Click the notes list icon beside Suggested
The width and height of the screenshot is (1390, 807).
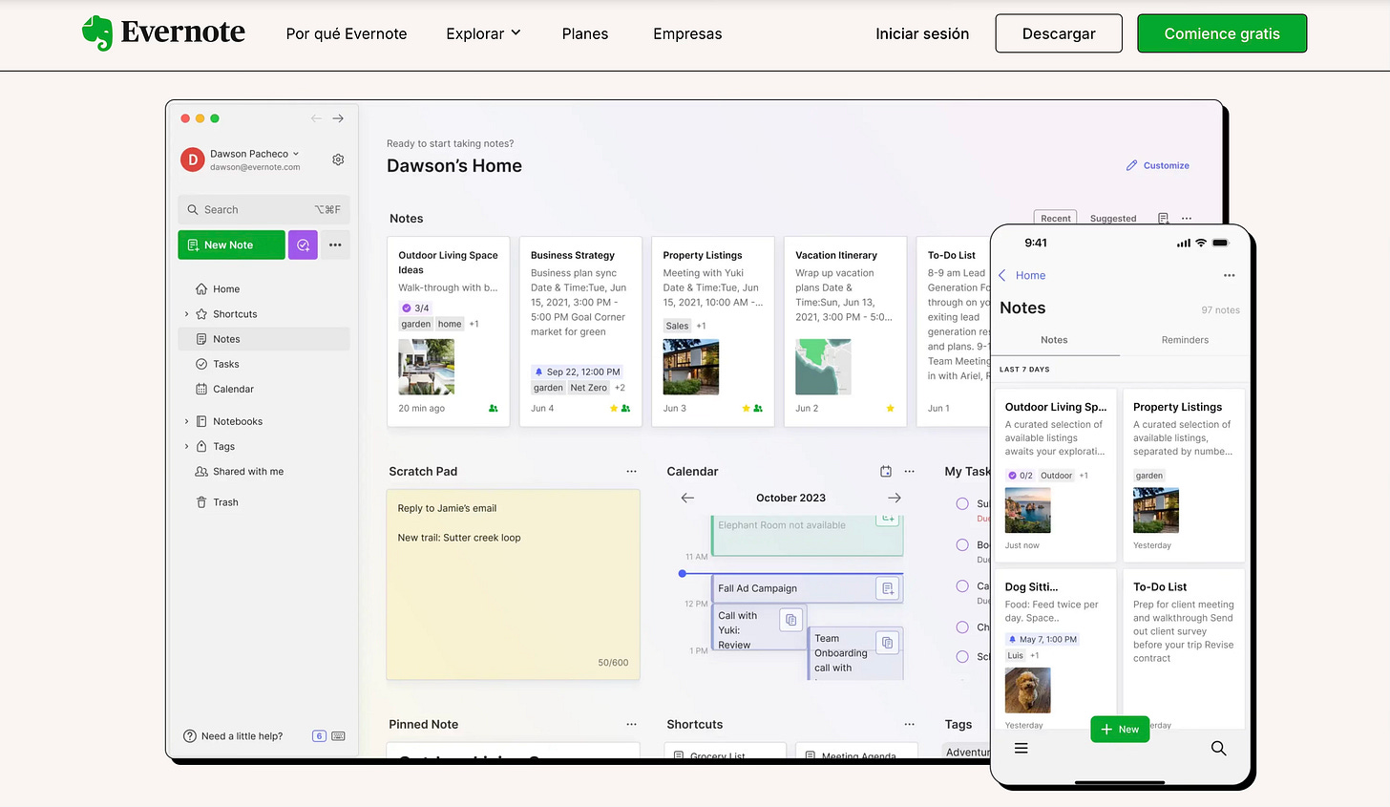point(1163,219)
